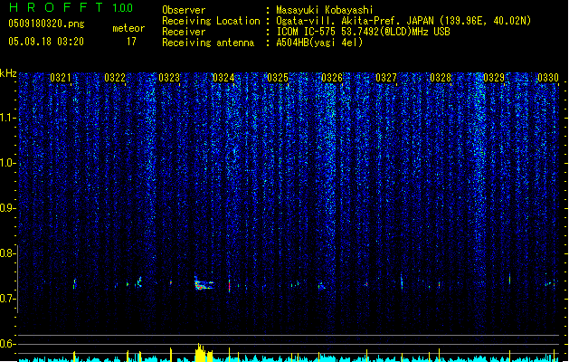Click the antenna A504HB(yagi 4el) text

(319, 43)
